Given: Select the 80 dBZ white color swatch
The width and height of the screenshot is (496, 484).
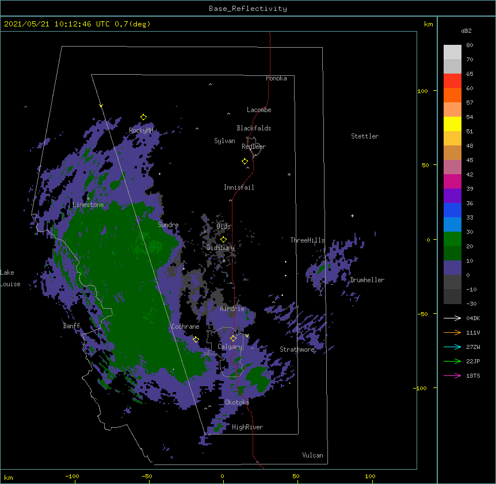Looking at the screenshot, I should click(452, 52).
